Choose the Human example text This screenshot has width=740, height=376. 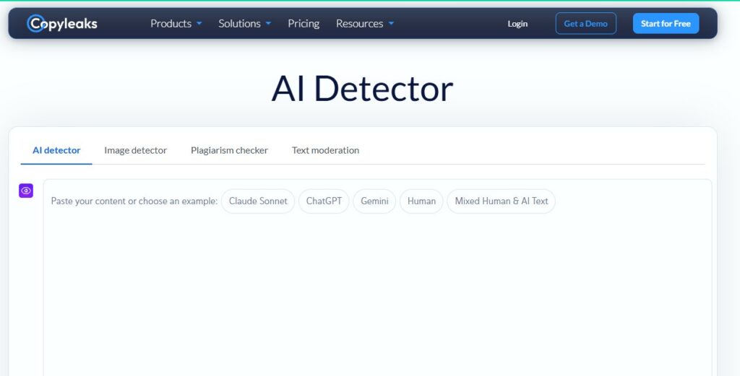point(421,201)
